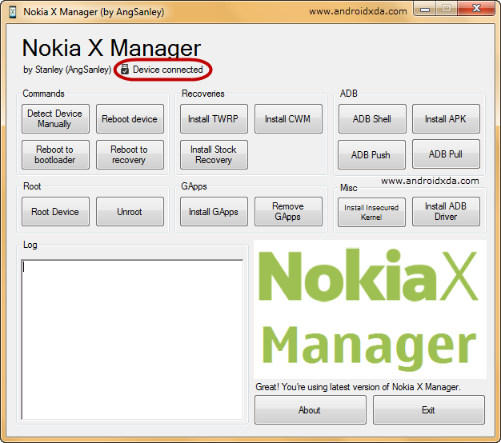This screenshot has height=443, width=501.
Task: Open the About dialog
Action: pos(311,409)
